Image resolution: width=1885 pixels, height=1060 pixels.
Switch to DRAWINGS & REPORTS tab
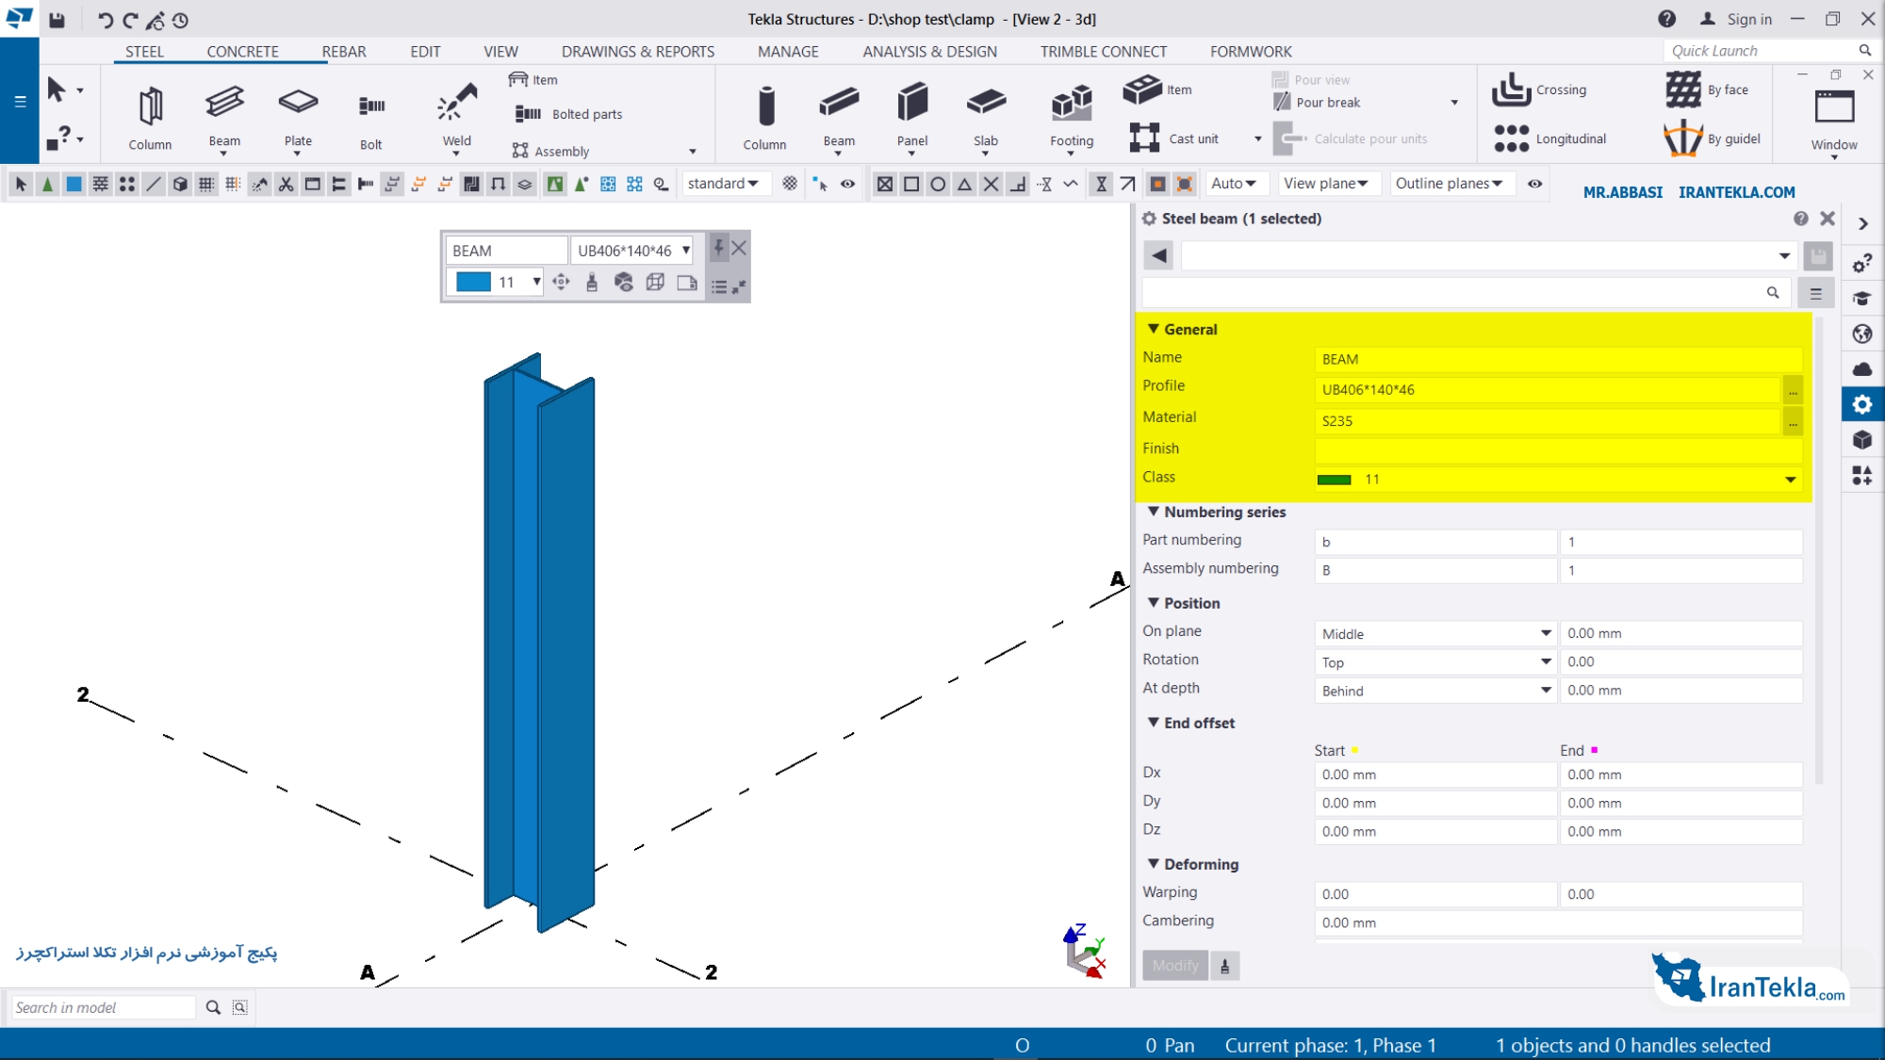[638, 52]
